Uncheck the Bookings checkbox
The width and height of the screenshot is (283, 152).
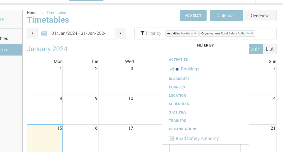171,69
